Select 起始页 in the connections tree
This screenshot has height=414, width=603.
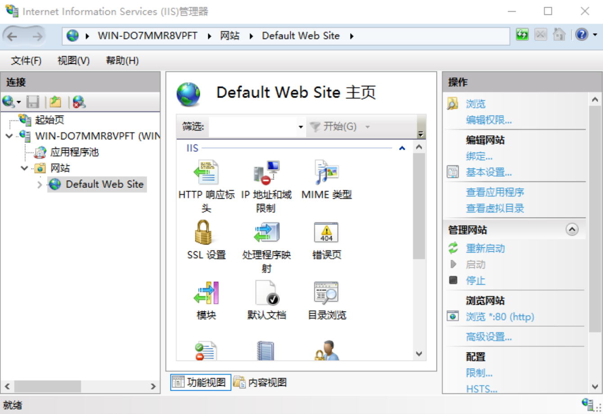[x=49, y=120]
